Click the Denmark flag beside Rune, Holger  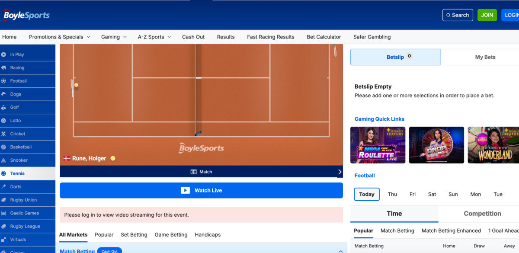click(67, 158)
